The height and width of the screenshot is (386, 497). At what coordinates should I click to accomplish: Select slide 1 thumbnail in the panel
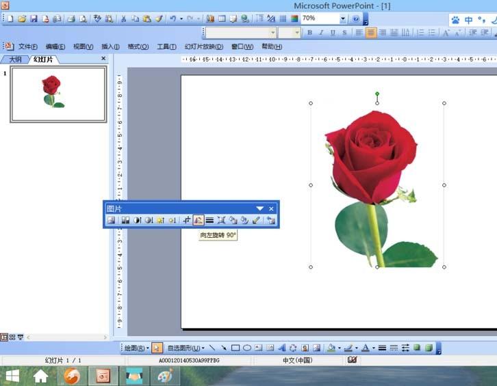[x=58, y=94]
